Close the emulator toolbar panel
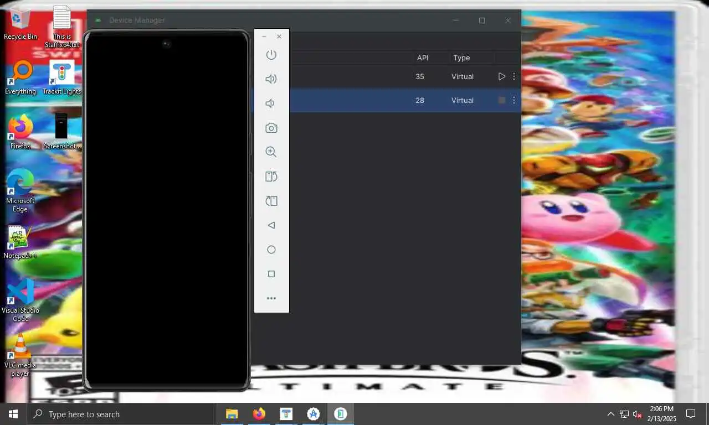The height and width of the screenshot is (425, 709). pyautogui.click(x=279, y=37)
